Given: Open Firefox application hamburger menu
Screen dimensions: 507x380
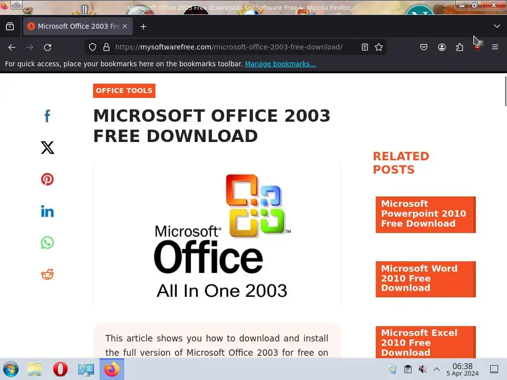Looking at the screenshot, I should coord(495,47).
